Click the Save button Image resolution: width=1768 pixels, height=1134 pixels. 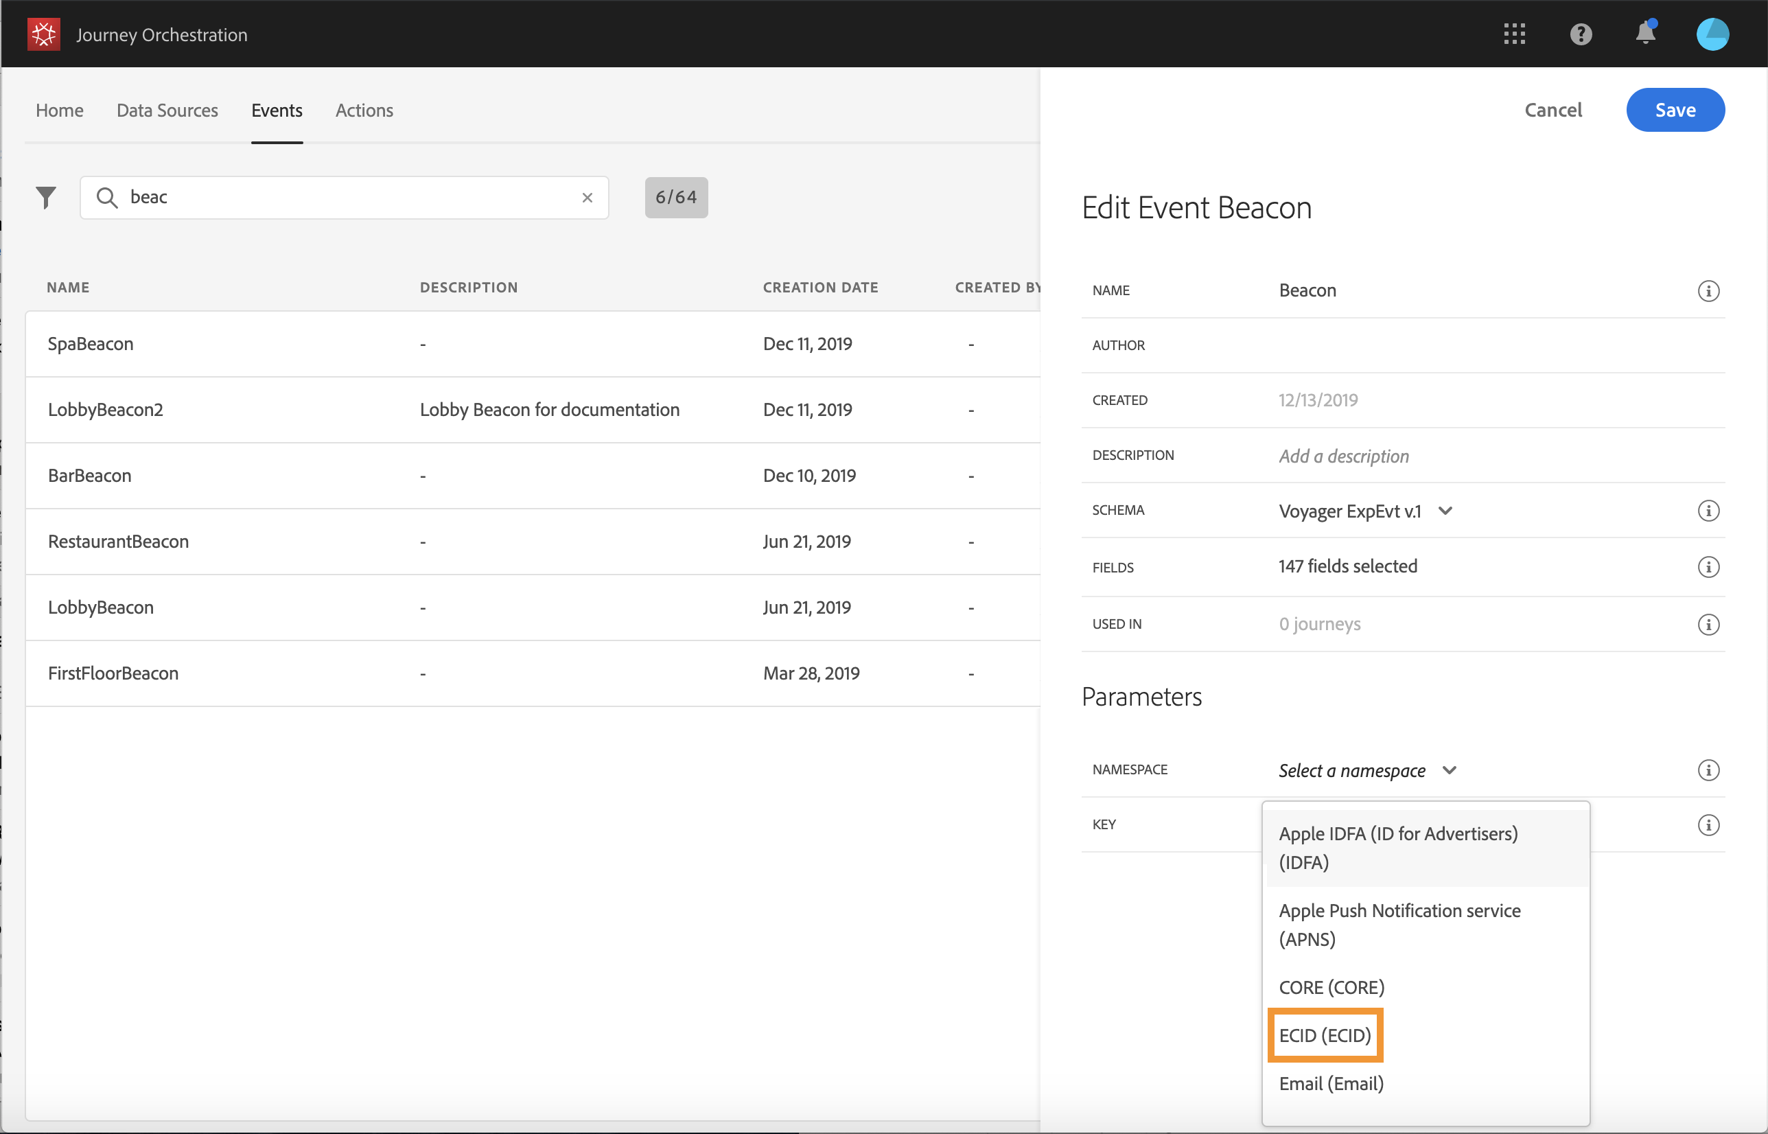[x=1675, y=111]
